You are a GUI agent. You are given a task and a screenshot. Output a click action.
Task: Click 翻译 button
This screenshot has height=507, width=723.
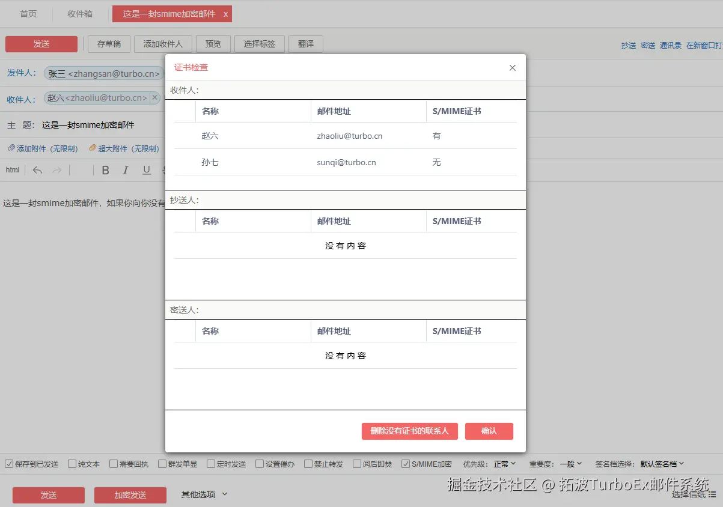pyautogui.click(x=306, y=44)
